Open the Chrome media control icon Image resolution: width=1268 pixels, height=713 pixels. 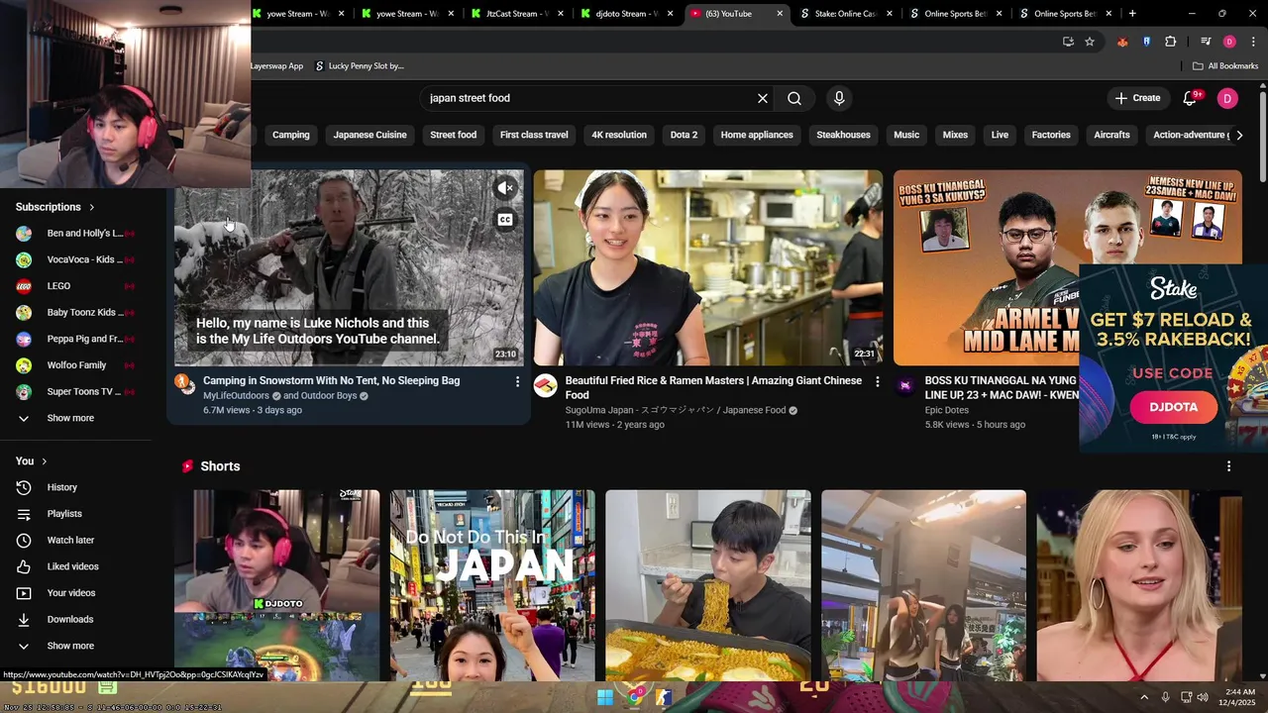[x=1206, y=42]
